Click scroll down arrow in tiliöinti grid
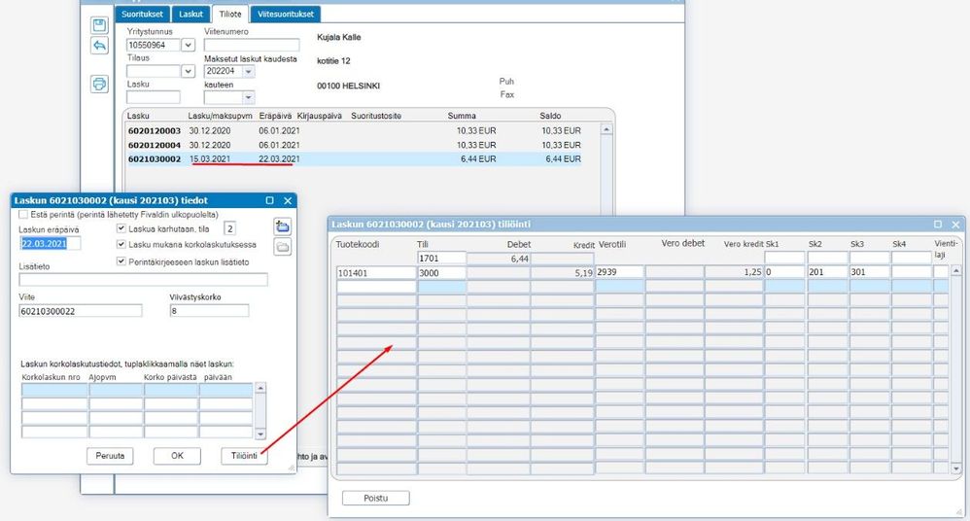 click(x=956, y=469)
